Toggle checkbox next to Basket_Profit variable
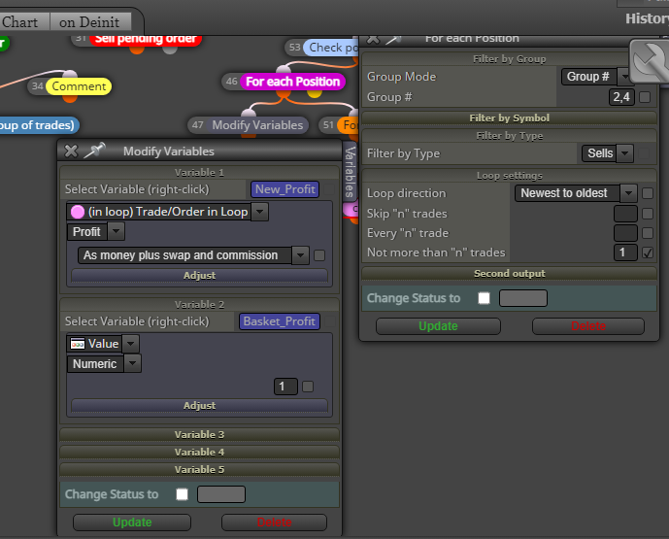The width and height of the screenshot is (669, 539). 329,321
